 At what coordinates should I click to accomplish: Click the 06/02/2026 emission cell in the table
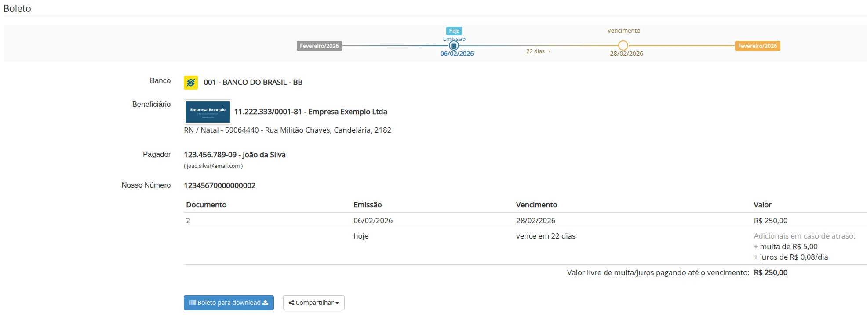[373, 221]
